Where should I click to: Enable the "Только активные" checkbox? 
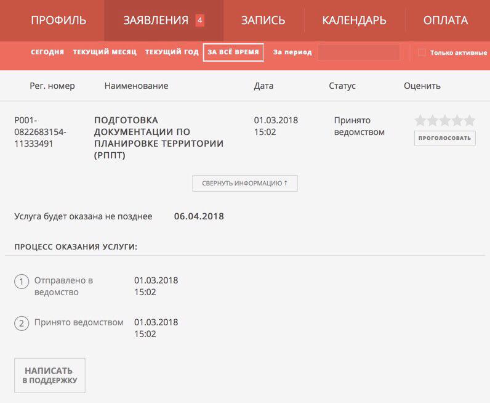(x=422, y=52)
